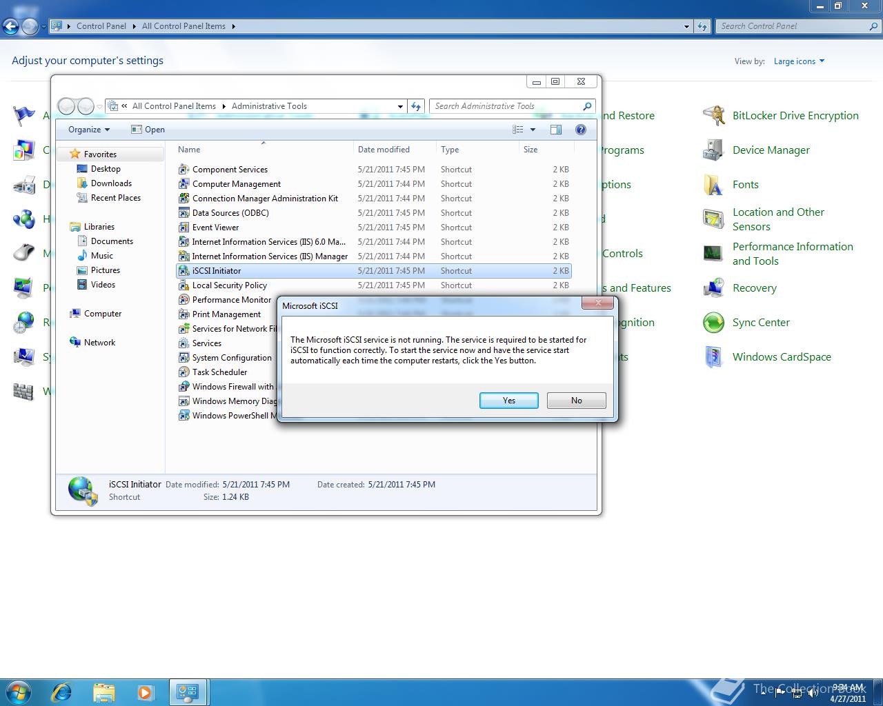Open the Videos library

(x=103, y=285)
